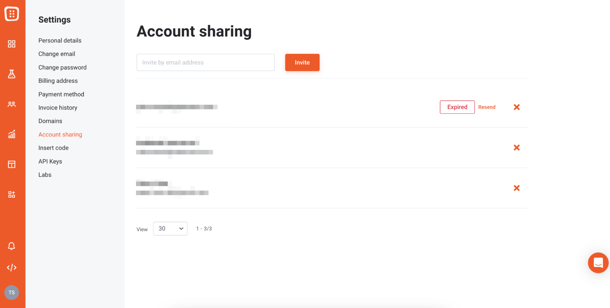
Task: Click the TS user avatar
Action: [x=12, y=292]
